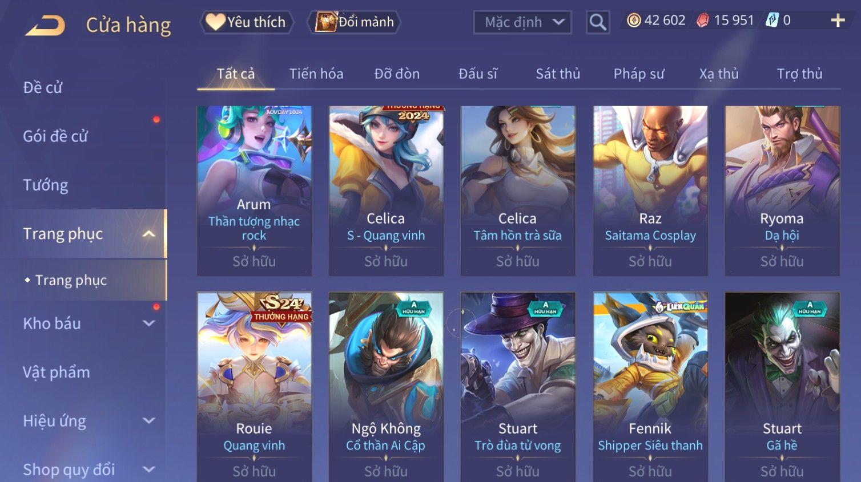Switch to the Pháp sư tab
This screenshot has width=861, height=482.
pyautogui.click(x=639, y=74)
